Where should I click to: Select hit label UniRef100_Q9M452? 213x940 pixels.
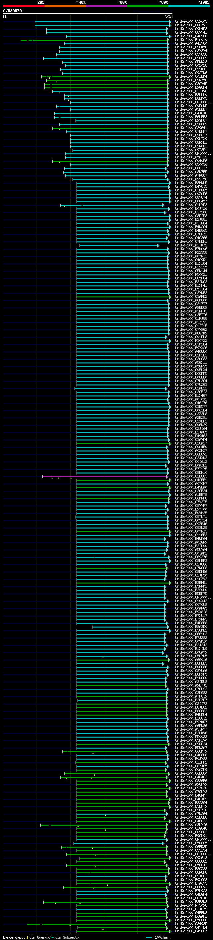click(x=191, y=29)
